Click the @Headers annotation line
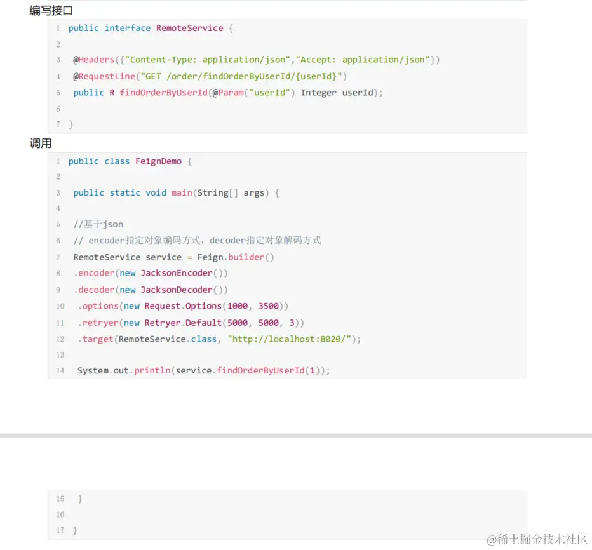Viewport: 592px width, 550px height. point(257,60)
